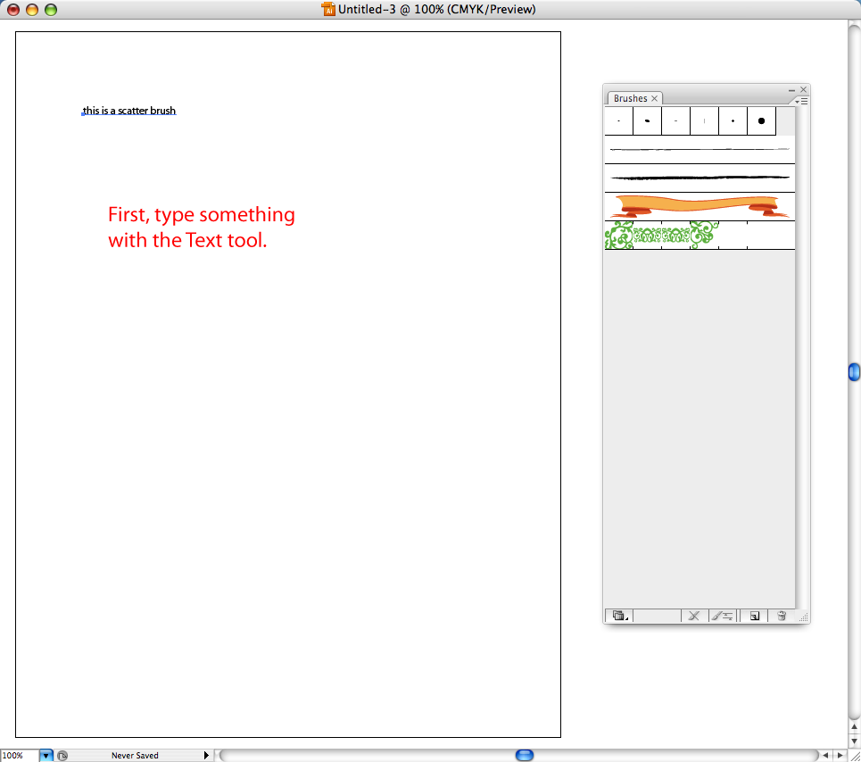The height and width of the screenshot is (762, 861).
Task: Collapse the Brushes panel with minimize dash
Action: click(791, 89)
